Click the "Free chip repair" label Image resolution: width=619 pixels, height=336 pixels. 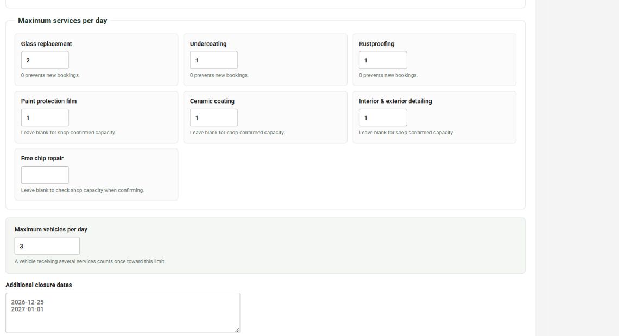pyautogui.click(x=42, y=158)
